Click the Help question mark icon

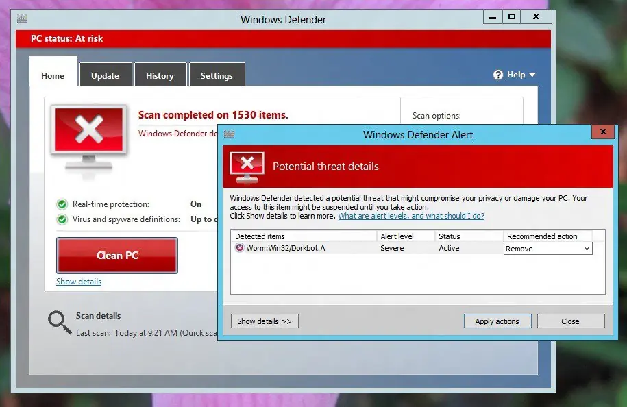499,75
